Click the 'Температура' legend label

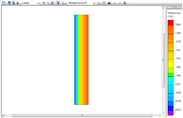[x=174, y=13]
